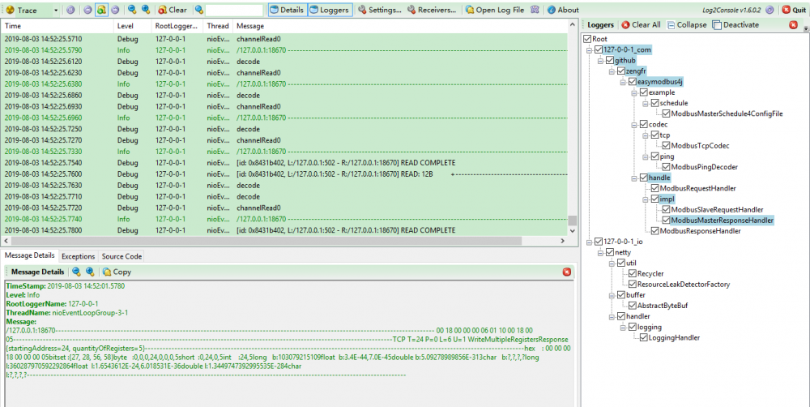Close the Loggers panel with red X
This screenshot has height=407, width=810.
(794, 25)
